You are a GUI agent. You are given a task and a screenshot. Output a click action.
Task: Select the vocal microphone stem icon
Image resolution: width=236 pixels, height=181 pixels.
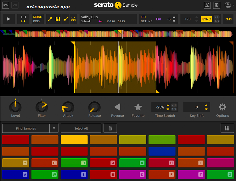click(50, 19)
